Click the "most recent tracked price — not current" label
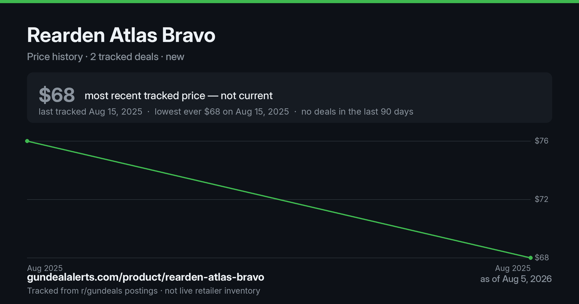579x304 pixels. pyautogui.click(x=179, y=96)
